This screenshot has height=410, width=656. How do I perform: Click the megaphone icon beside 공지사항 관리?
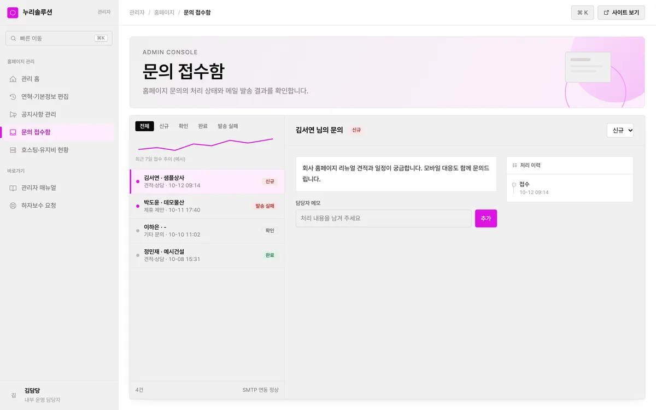[13, 114]
